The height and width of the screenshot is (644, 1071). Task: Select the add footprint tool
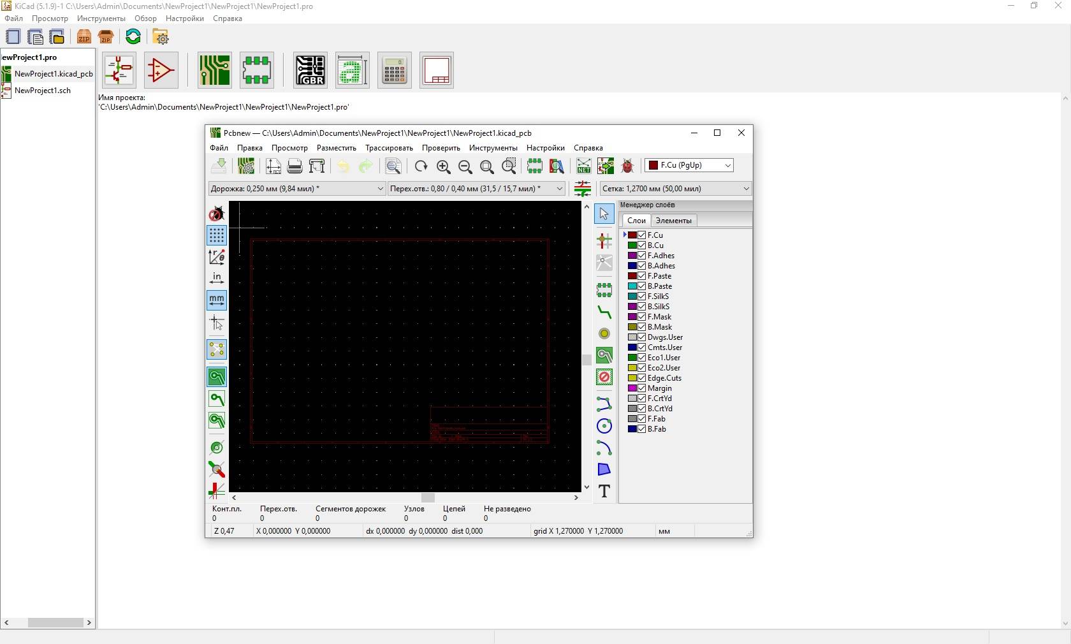coord(604,290)
